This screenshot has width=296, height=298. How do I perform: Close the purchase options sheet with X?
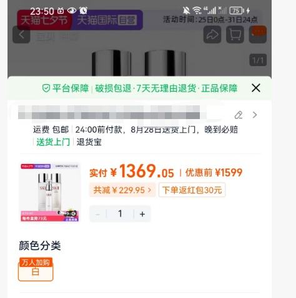point(256,88)
